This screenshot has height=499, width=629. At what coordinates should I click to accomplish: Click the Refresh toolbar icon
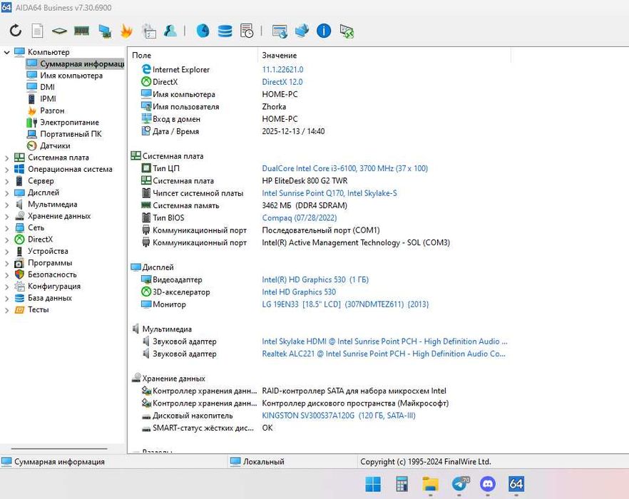(15, 31)
